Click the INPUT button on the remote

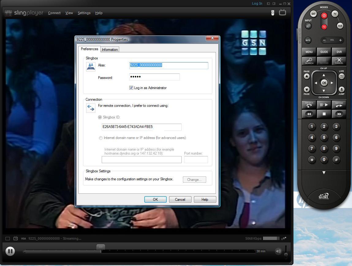point(308,26)
